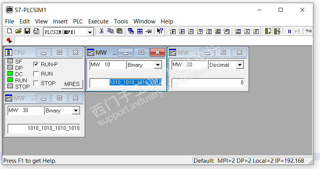The height and width of the screenshot is (169, 320).
Task: Open the Binary format dropdown for MW 30
Action: [76, 110]
